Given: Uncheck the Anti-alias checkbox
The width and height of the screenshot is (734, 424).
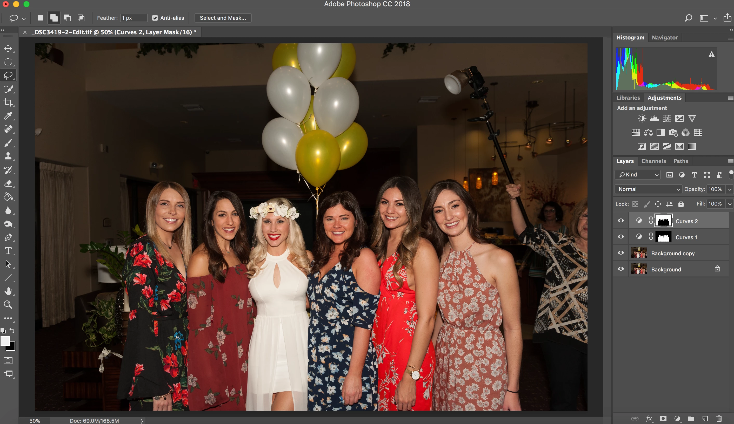Looking at the screenshot, I should coord(155,18).
